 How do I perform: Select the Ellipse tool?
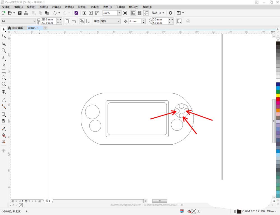3,78
